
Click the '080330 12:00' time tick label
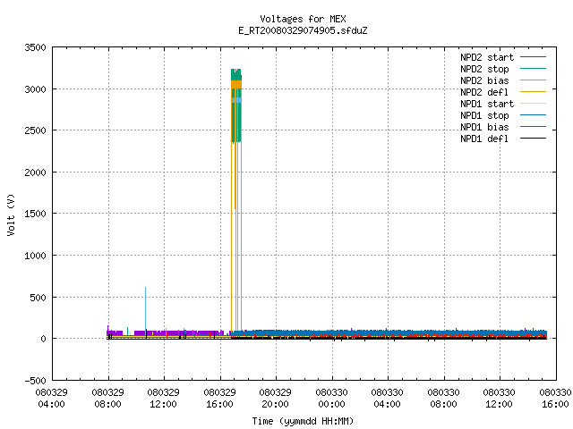pyautogui.click(x=499, y=399)
